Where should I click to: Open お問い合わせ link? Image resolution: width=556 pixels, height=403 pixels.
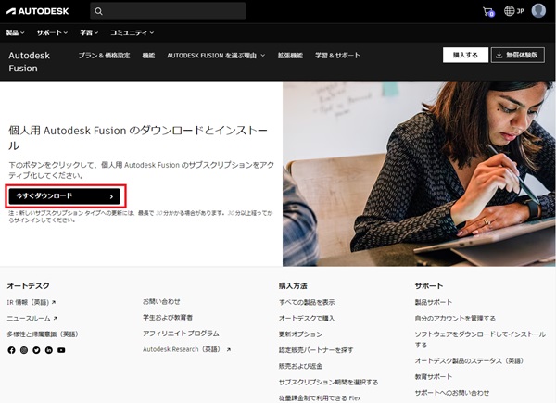(161, 302)
